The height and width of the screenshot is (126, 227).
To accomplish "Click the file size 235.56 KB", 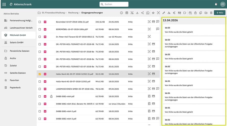I will 100,22.
